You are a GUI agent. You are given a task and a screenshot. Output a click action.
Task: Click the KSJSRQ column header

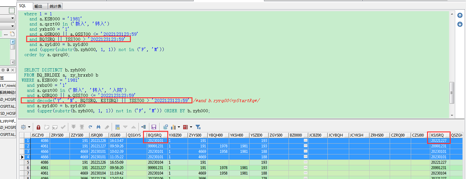(438, 135)
